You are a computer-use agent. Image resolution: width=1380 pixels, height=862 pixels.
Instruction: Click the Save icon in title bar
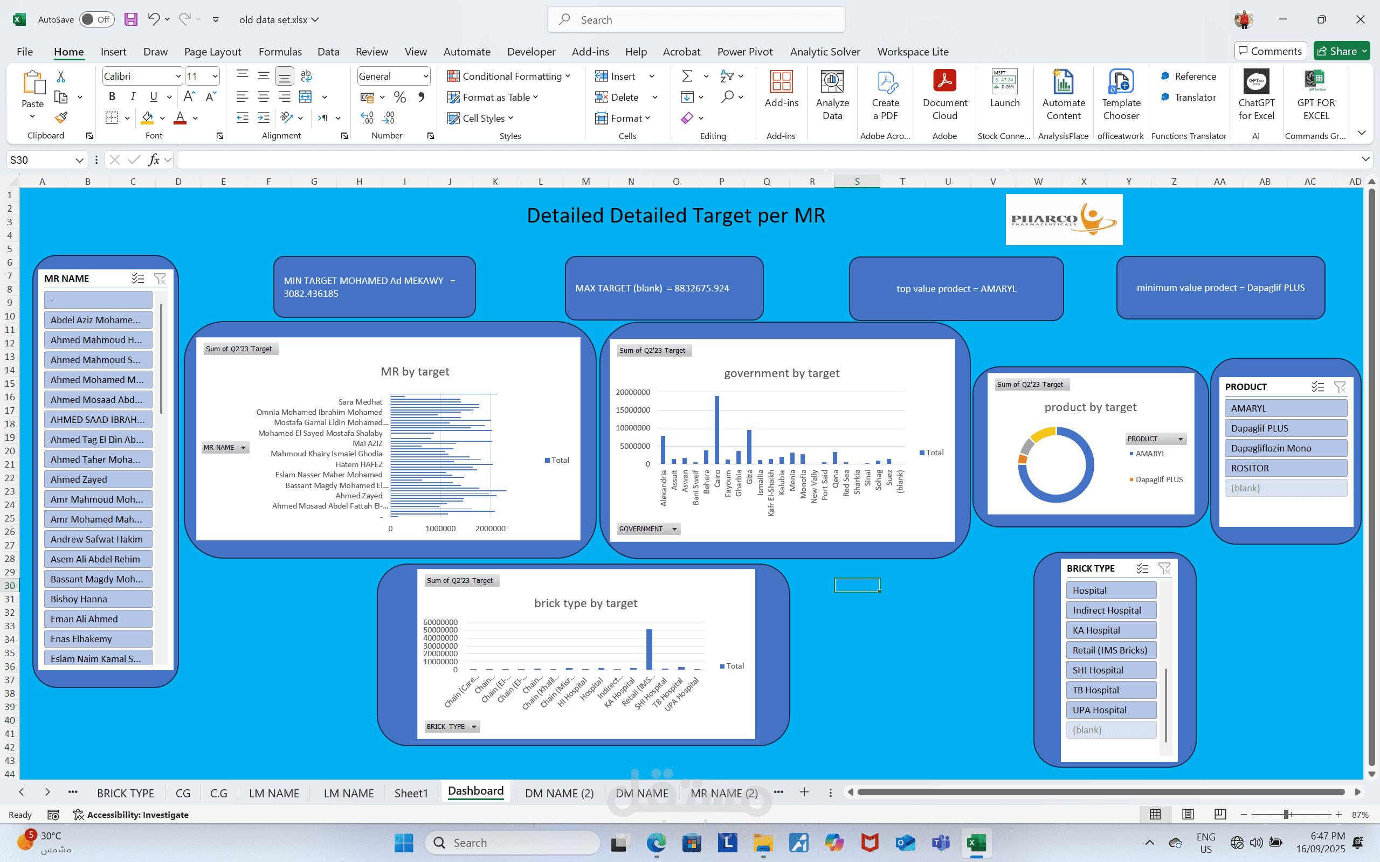[x=130, y=19]
